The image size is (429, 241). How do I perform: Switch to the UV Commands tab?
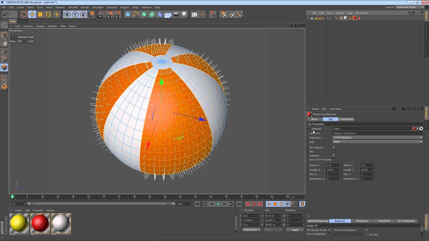pyautogui.click(x=406, y=221)
